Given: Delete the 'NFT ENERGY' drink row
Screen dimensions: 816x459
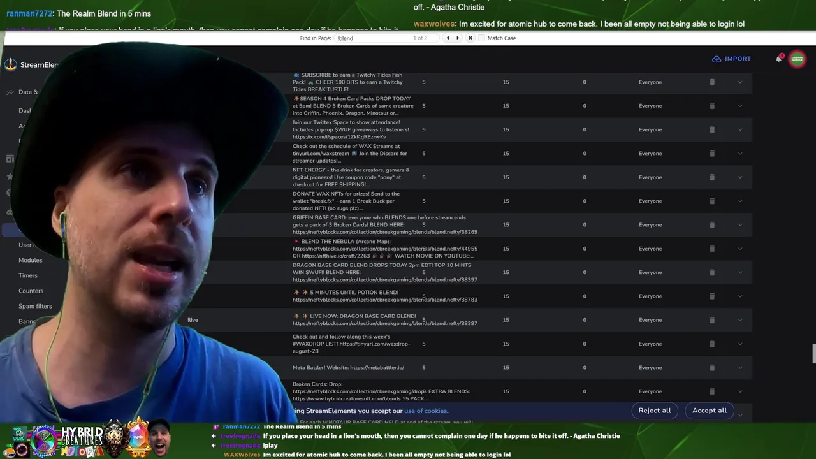Looking at the screenshot, I should tap(712, 177).
